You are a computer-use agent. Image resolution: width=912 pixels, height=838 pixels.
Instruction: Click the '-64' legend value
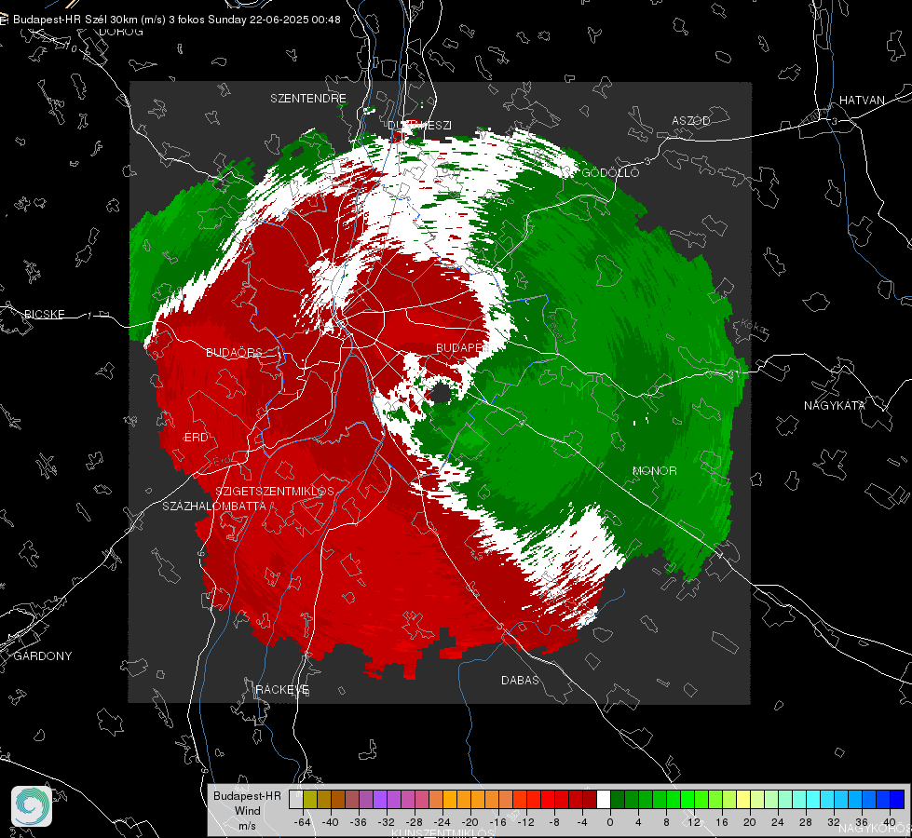pyautogui.click(x=303, y=822)
